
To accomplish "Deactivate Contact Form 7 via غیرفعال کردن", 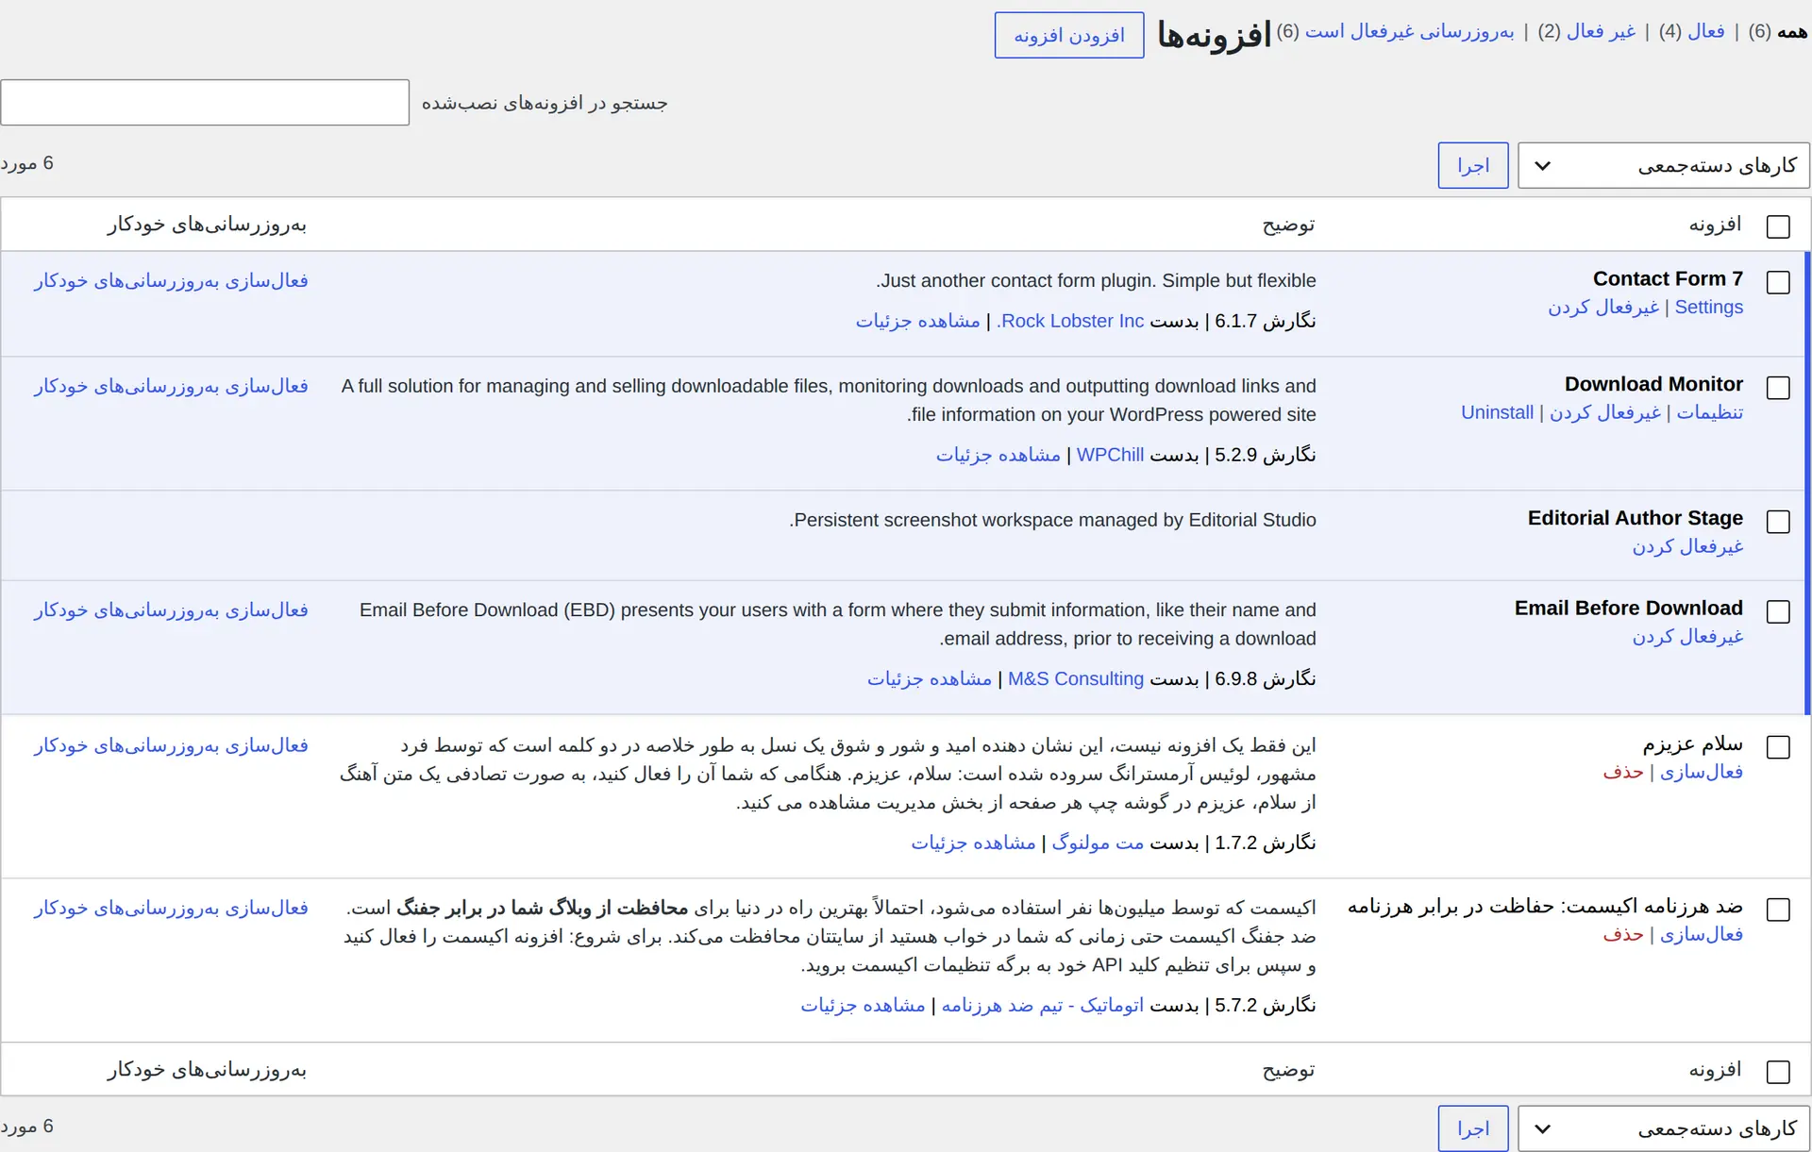I will 1603,308.
